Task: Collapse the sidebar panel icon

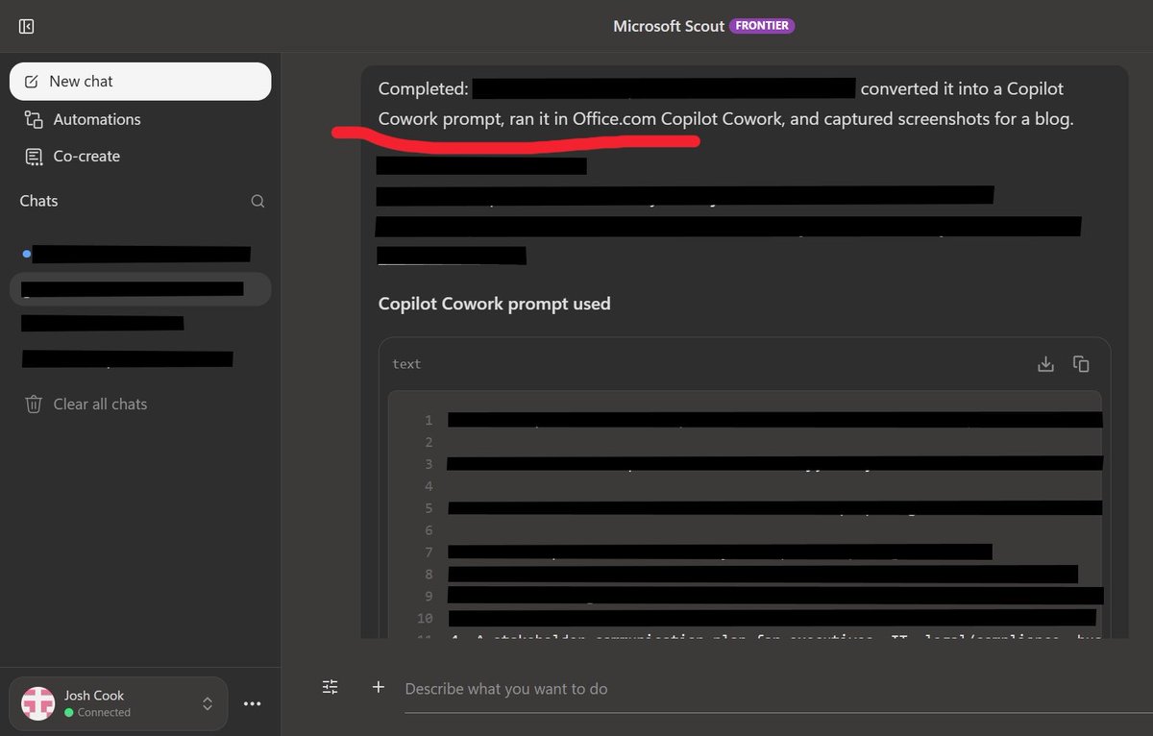Action: pyautogui.click(x=27, y=27)
